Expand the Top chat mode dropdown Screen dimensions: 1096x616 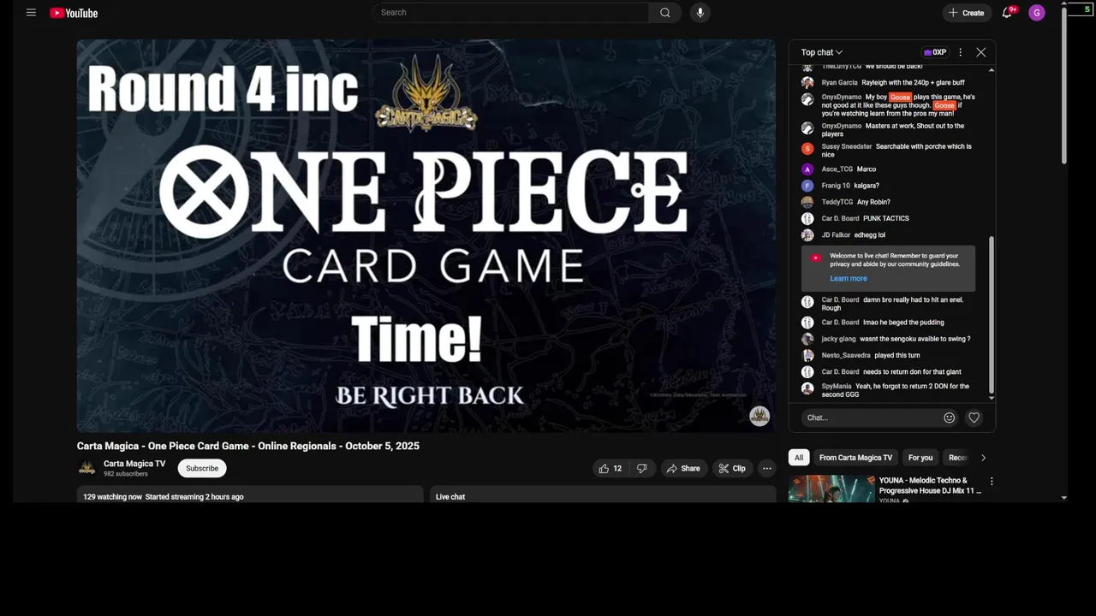tap(821, 52)
